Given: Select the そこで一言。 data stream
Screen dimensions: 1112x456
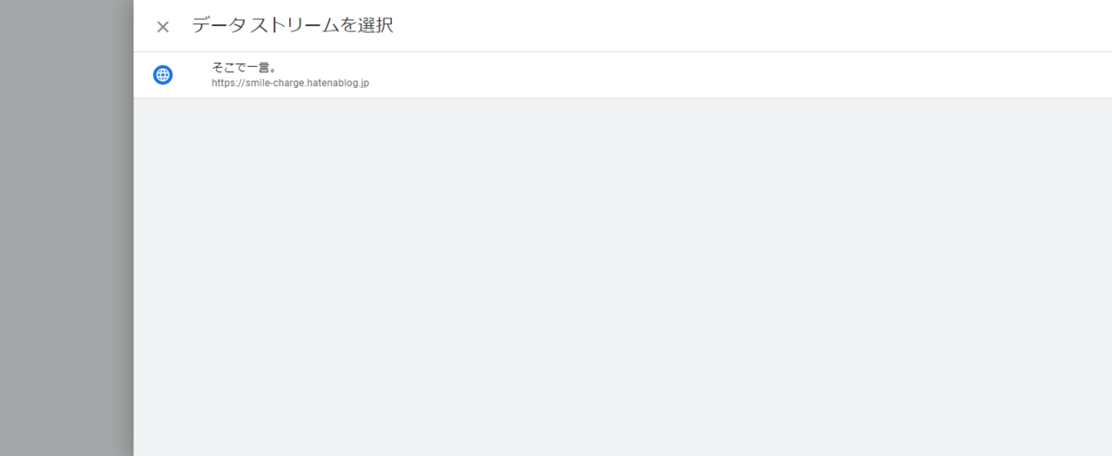Looking at the screenshot, I should 623,75.
